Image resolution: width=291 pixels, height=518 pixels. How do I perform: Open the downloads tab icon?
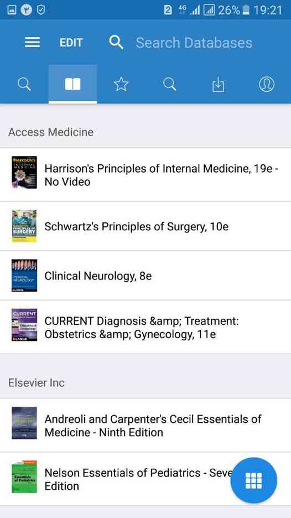[218, 85]
